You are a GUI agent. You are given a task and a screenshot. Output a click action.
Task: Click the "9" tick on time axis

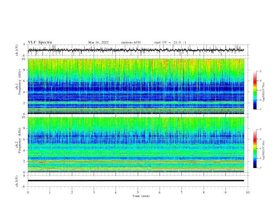225,192
